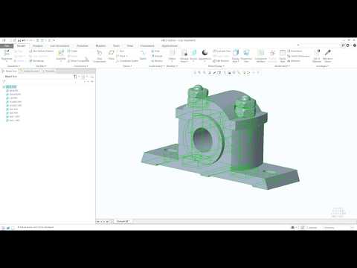Image resolution: width=357 pixels, height=268 pixels.
Task: Select the Default All combined state tab
Action: [x=123, y=221]
